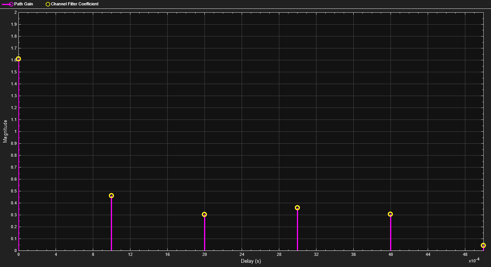
Task: Click the magenta stem line at delay 10
Action: click(x=111, y=225)
